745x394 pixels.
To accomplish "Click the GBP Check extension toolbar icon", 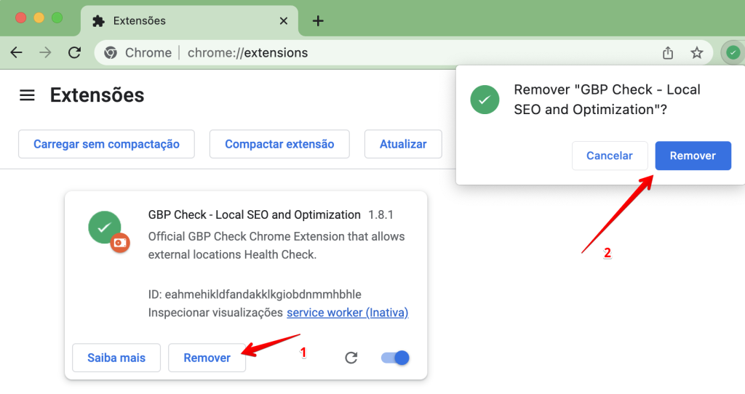I will click(733, 52).
